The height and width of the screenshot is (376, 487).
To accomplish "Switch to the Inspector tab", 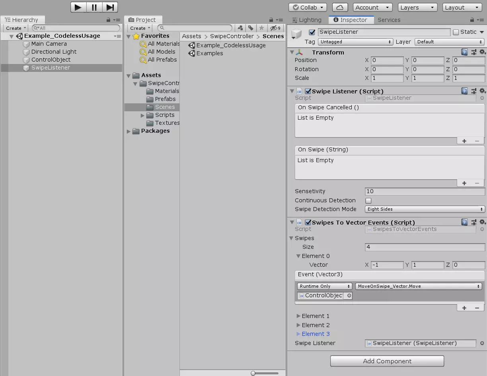I will coord(351,20).
